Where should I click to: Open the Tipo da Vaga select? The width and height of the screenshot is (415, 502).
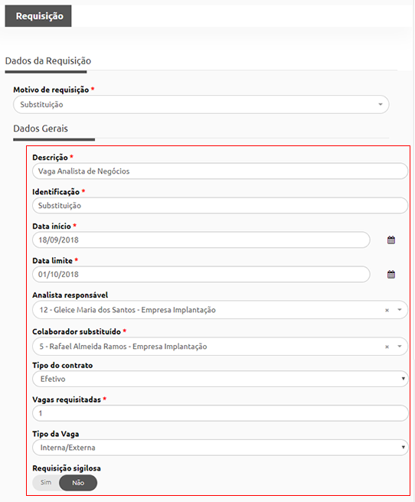(221, 447)
